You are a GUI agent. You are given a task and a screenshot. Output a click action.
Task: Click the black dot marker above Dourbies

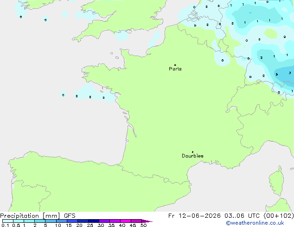(192, 152)
